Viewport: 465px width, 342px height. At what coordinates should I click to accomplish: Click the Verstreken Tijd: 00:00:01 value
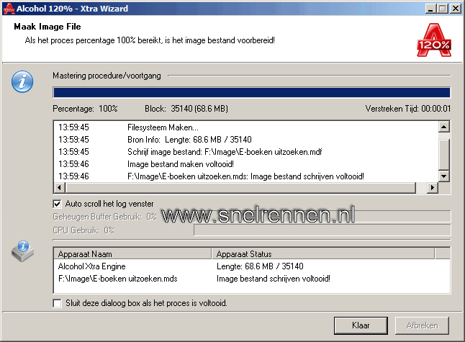(x=407, y=109)
